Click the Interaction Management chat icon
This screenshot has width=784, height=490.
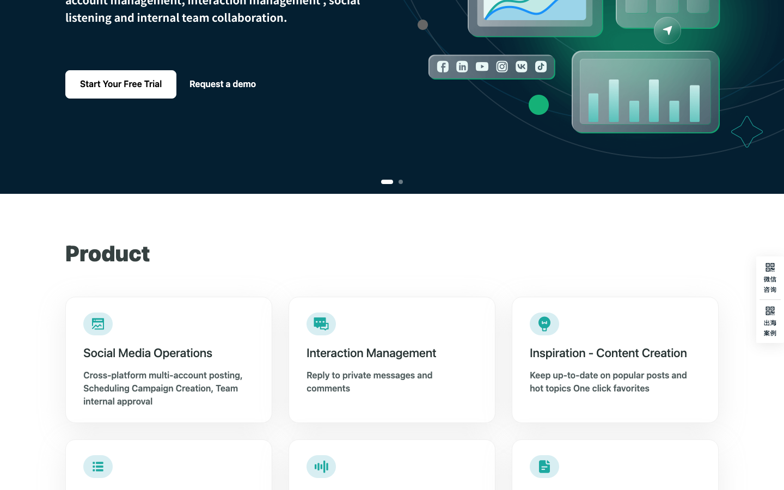321,324
